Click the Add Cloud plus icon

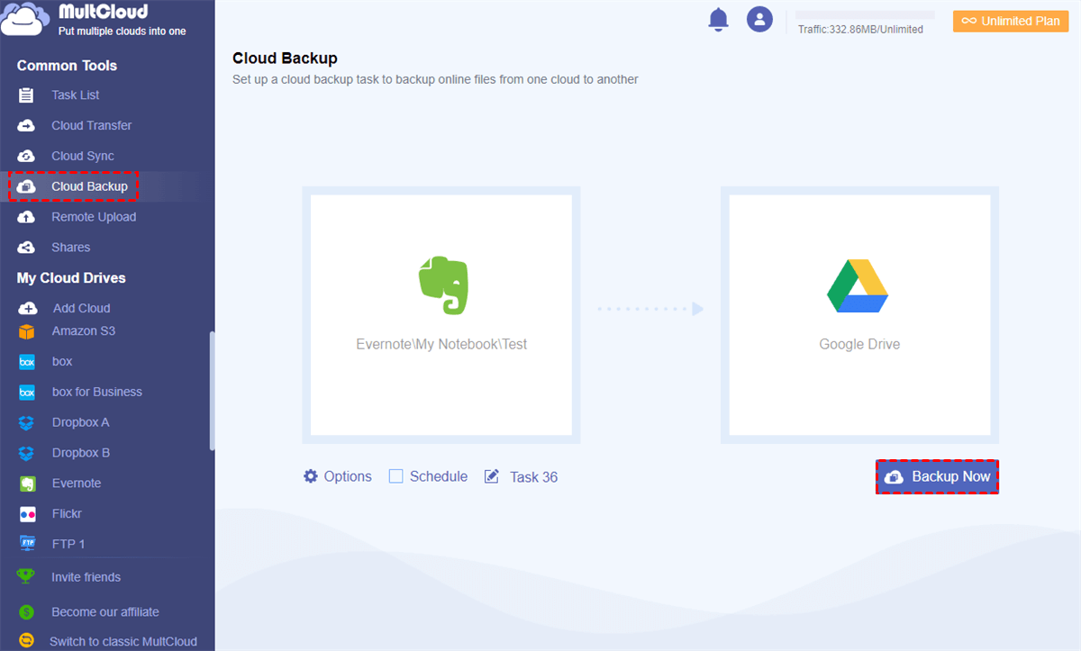(27, 308)
